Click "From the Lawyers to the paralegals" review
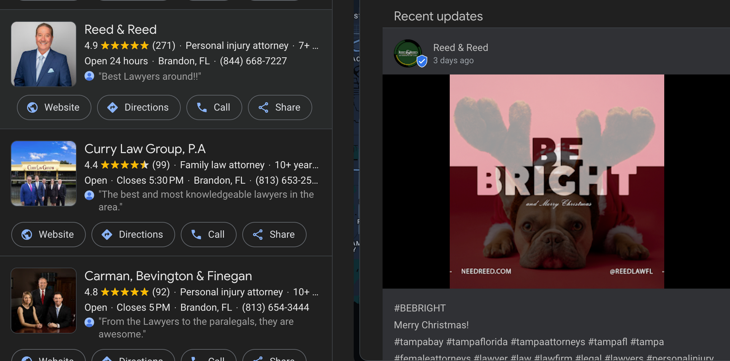730x361 pixels. (196, 328)
